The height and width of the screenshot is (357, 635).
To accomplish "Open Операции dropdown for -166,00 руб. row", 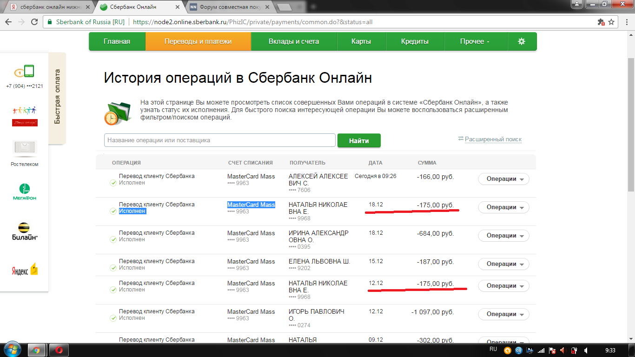I will 503,179.
